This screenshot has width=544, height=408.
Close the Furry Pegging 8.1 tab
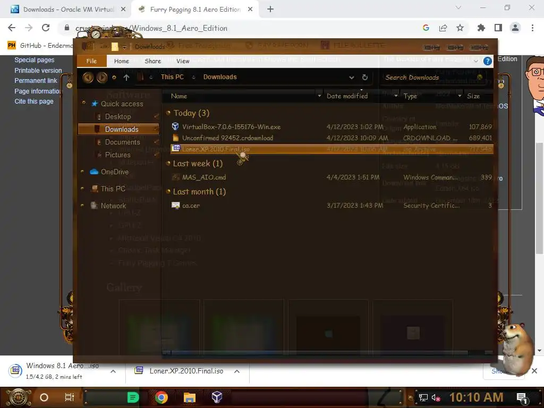point(250,10)
